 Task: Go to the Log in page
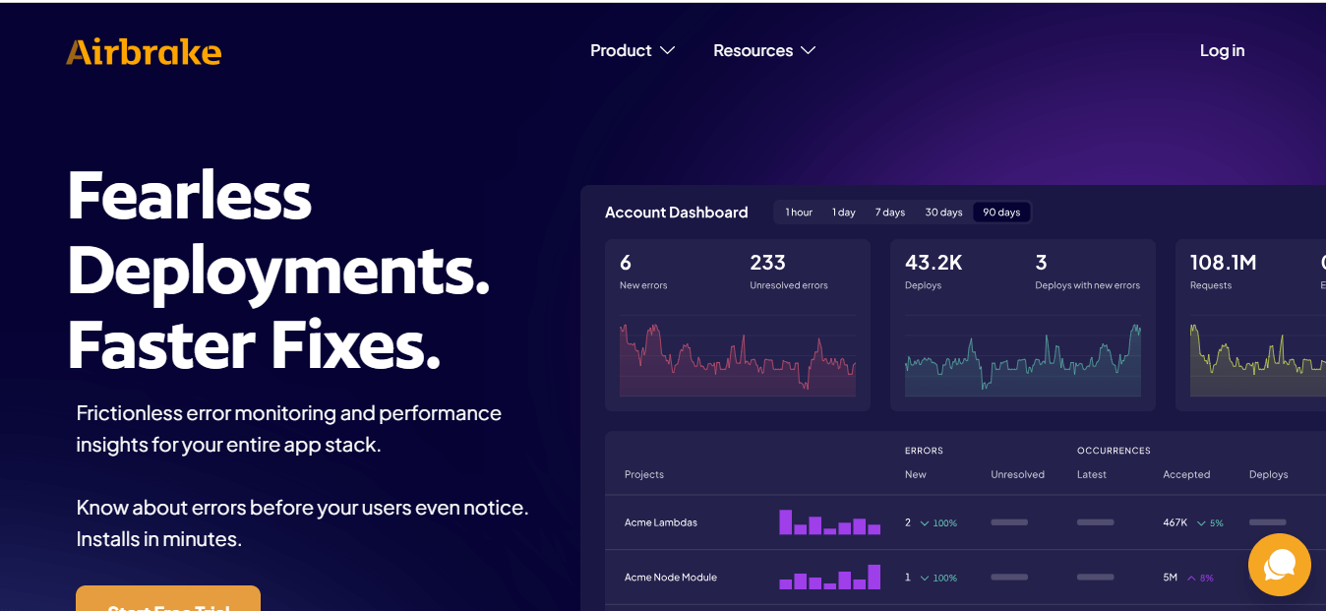(1222, 50)
